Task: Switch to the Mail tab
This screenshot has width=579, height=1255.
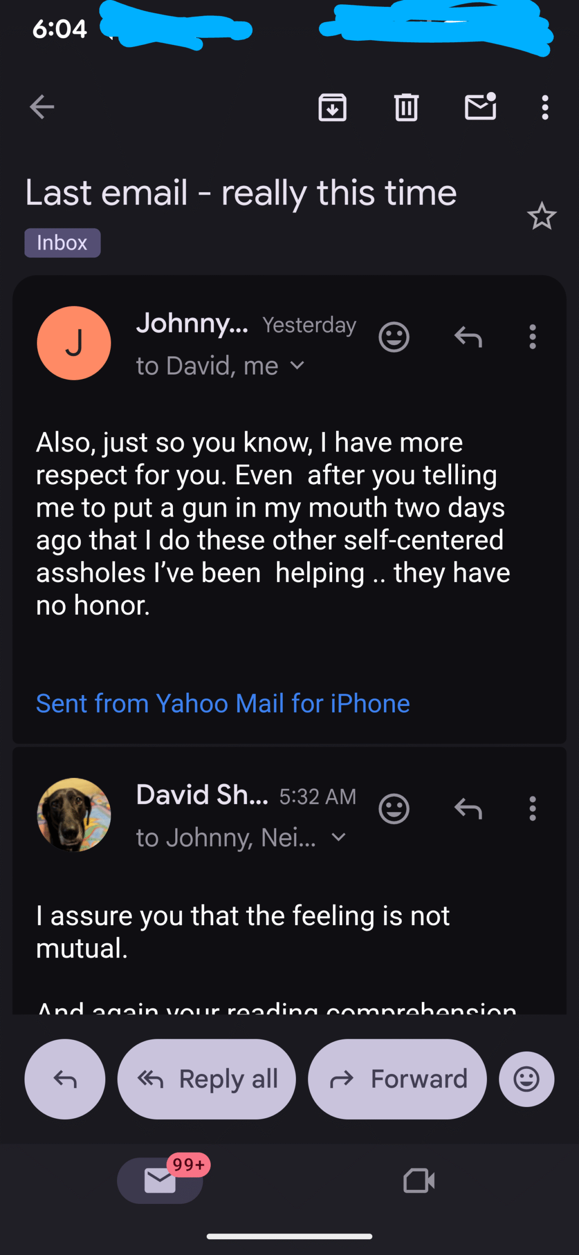Action: click(x=160, y=1180)
